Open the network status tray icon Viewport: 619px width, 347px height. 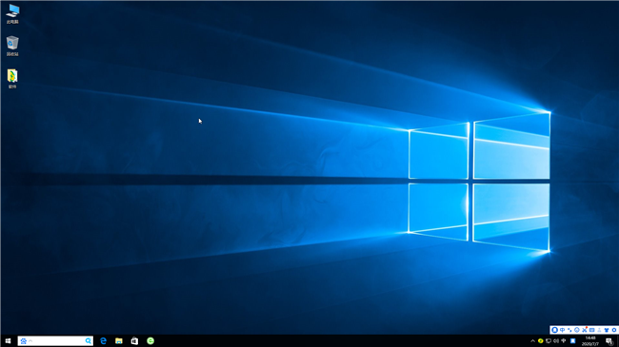pyautogui.click(x=549, y=341)
